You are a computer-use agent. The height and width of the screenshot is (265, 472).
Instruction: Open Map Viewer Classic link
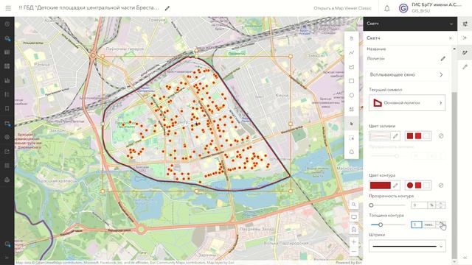coord(342,8)
